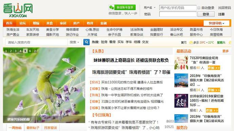Open the 教育 nav tab
The width and height of the screenshot is (234, 131).
click(x=90, y=23)
